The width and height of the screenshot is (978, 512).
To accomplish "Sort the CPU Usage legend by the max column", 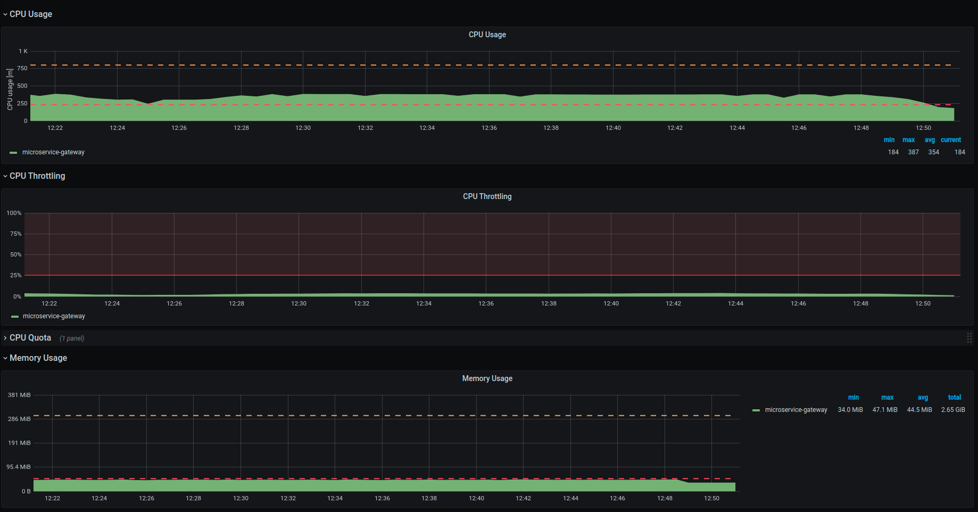I will pyautogui.click(x=908, y=139).
